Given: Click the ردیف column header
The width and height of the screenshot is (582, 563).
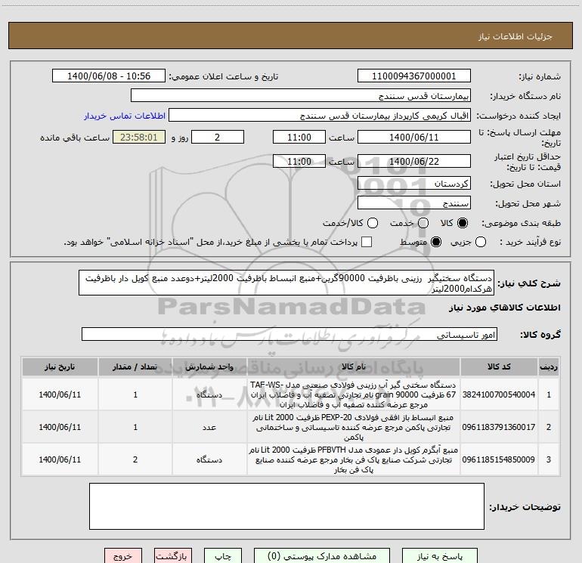Looking at the screenshot, I should pos(549,367).
